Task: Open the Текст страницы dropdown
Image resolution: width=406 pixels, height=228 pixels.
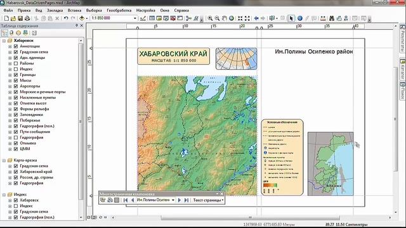Action: pos(208,200)
